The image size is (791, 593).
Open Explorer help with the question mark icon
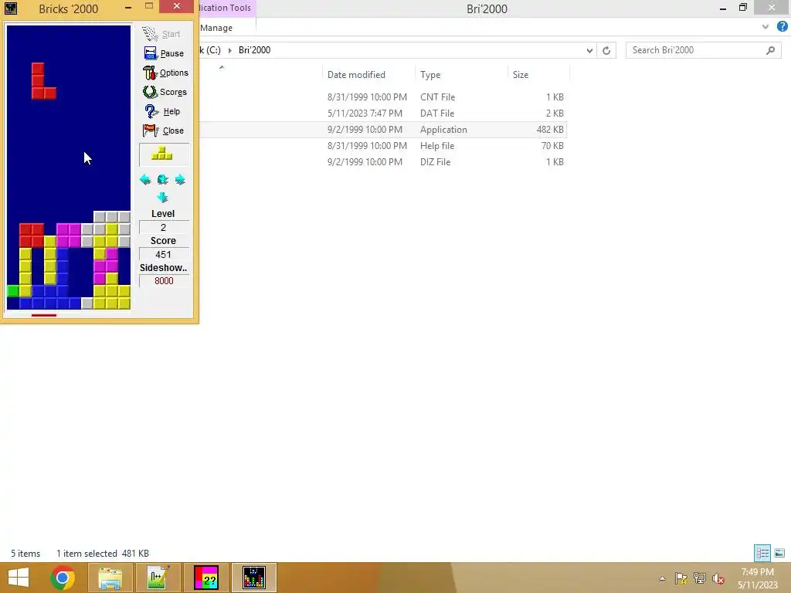point(782,27)
